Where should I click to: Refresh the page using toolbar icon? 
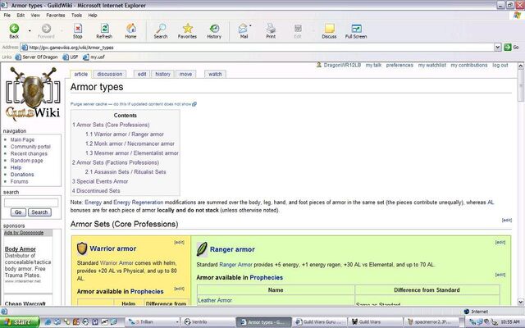point(104,31)
